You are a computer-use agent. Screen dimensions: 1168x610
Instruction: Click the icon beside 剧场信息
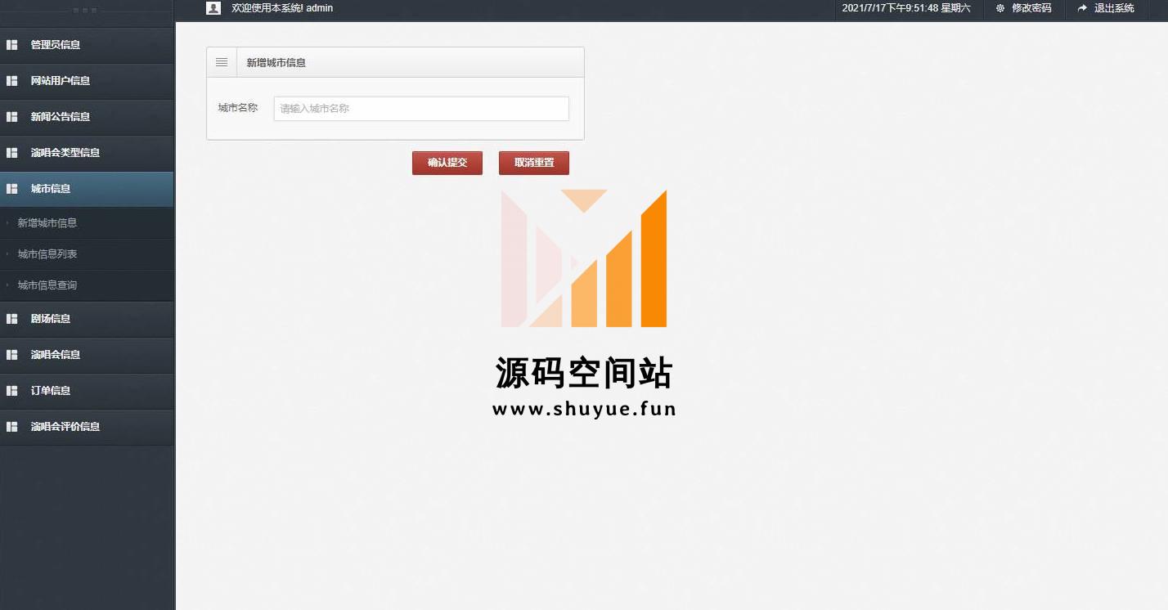[12, 319]
